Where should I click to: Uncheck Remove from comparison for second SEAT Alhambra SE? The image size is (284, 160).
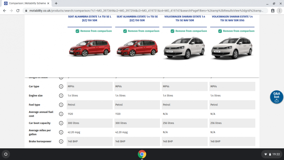coord(125,31)
